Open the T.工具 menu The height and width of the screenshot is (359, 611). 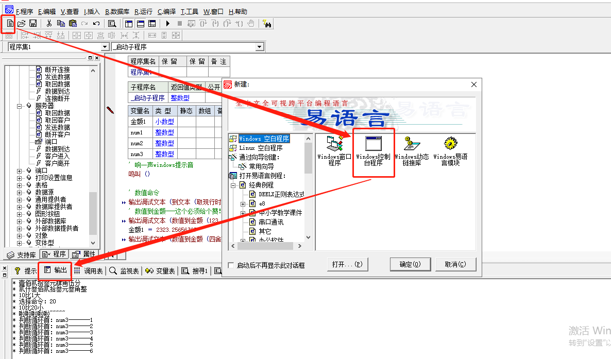coord(190,12)
